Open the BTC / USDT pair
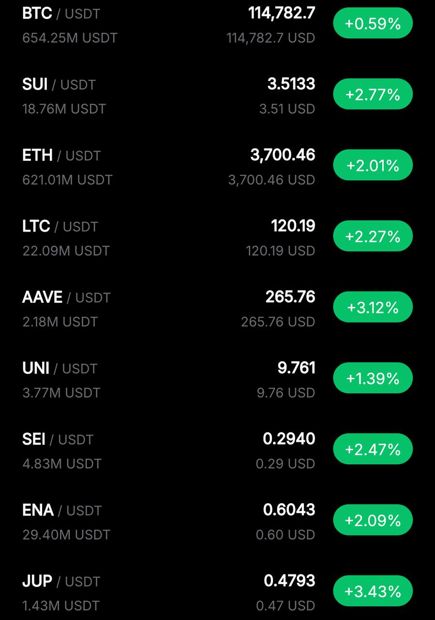The height and width of the screenshot is (620, 435). point(217,24)
